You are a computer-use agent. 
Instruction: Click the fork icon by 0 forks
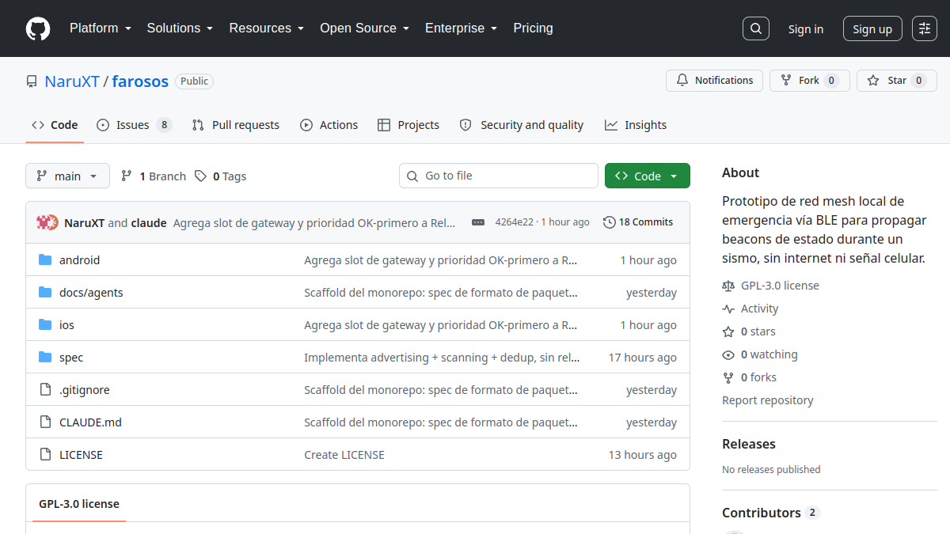click(728, 377)
